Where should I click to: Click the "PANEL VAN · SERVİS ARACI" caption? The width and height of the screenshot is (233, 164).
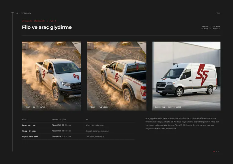tap(168, 107)
